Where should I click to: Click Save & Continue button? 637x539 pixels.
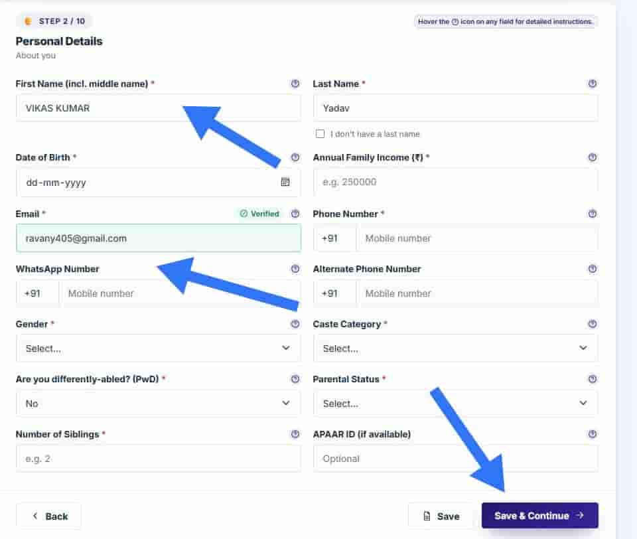click(540, 515)
